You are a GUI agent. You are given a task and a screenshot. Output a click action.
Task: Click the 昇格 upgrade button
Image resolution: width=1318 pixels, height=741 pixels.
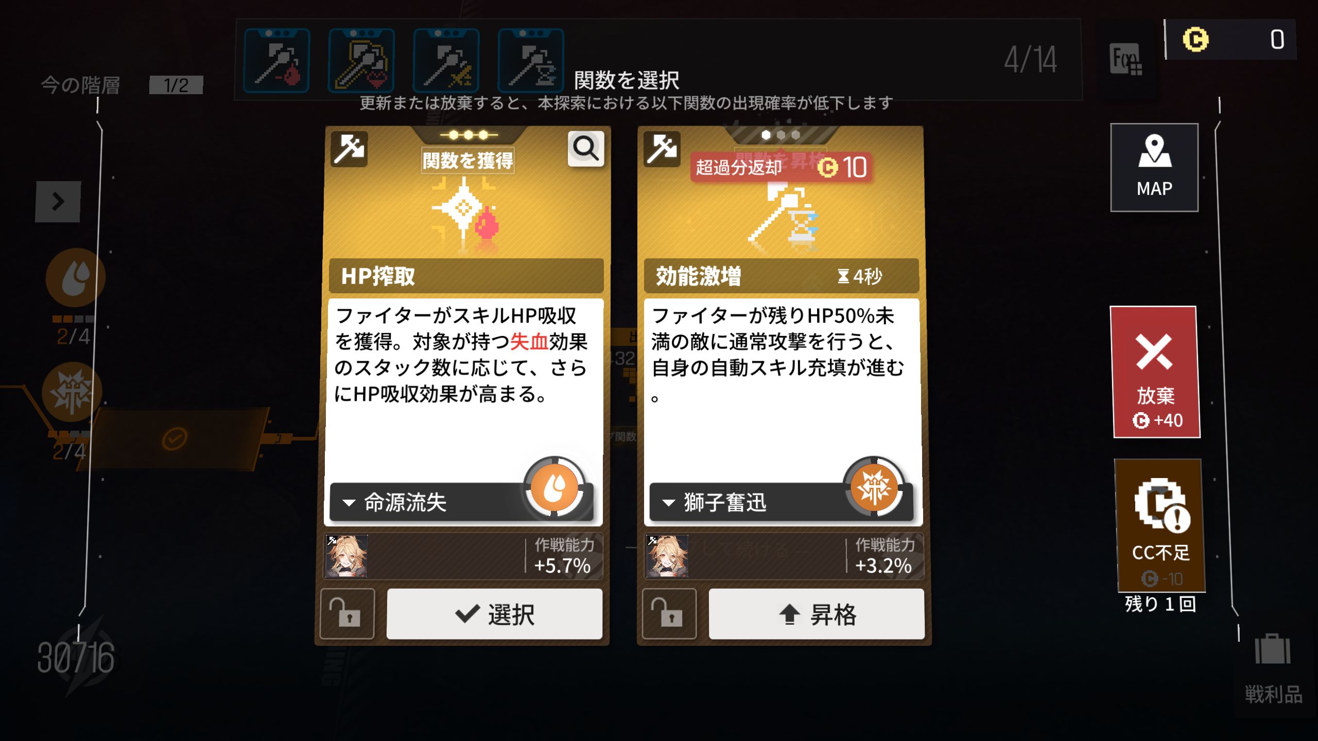point(817,614)
